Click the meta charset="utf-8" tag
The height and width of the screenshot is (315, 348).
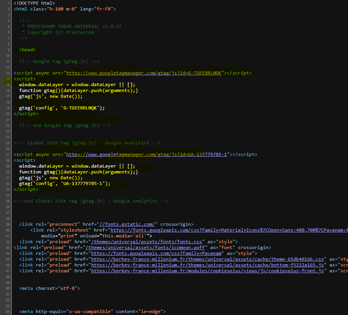[50, 288]
